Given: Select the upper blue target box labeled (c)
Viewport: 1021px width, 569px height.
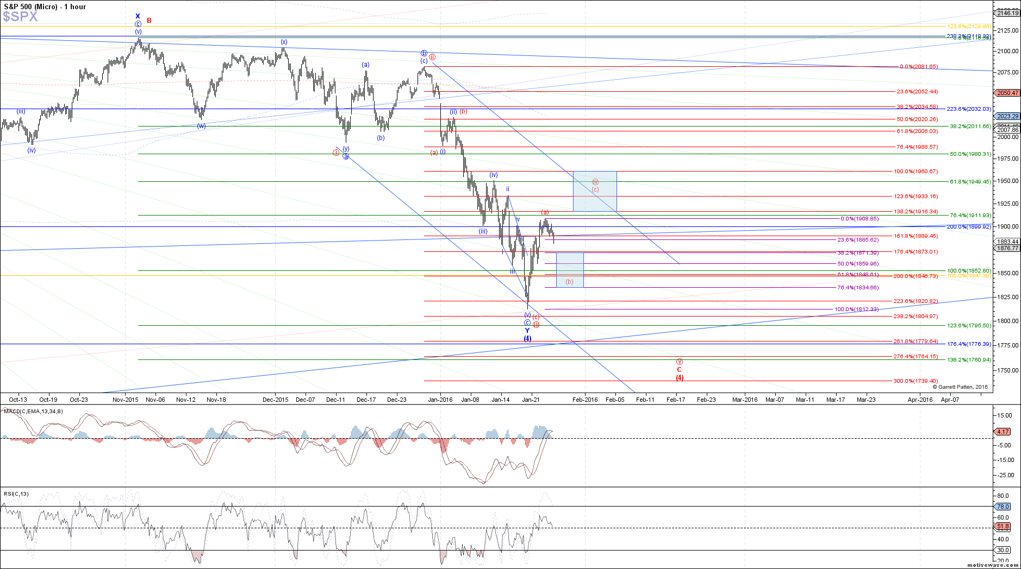Looking at the screenshot, I should coord(595,191).
